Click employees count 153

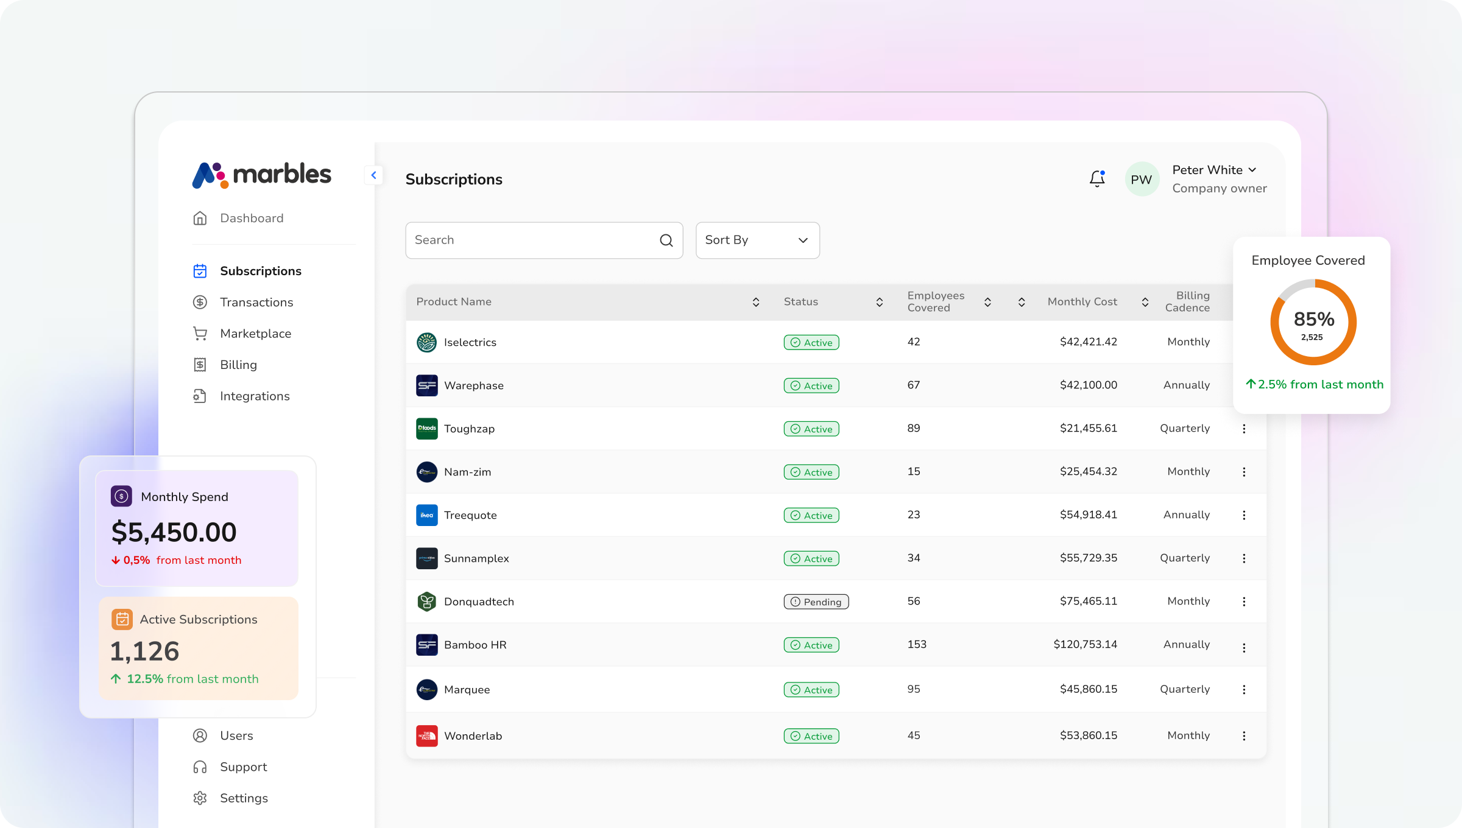tap(917, 644)
